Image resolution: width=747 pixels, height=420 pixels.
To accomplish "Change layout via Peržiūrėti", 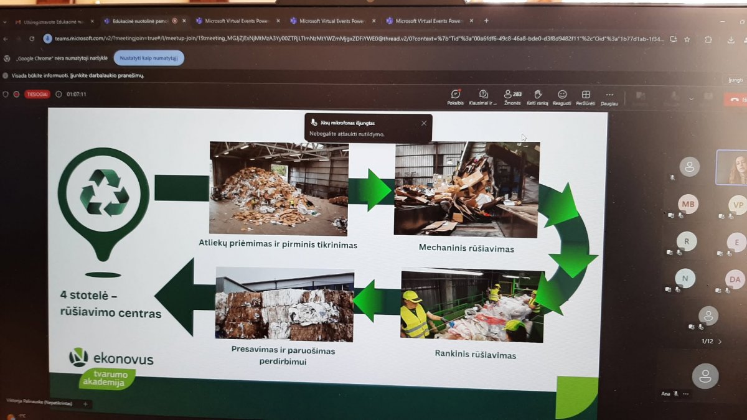I will point(585,96).
